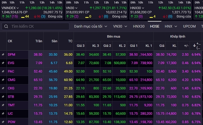203x125 pixels.
Task: Switch to the HNX30 tab
Action: pos(139,26)
